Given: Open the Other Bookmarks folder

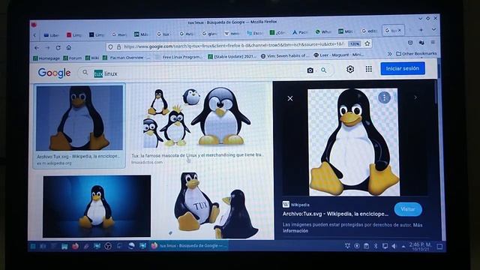Looking at the screenshot, I should (416, 53).
